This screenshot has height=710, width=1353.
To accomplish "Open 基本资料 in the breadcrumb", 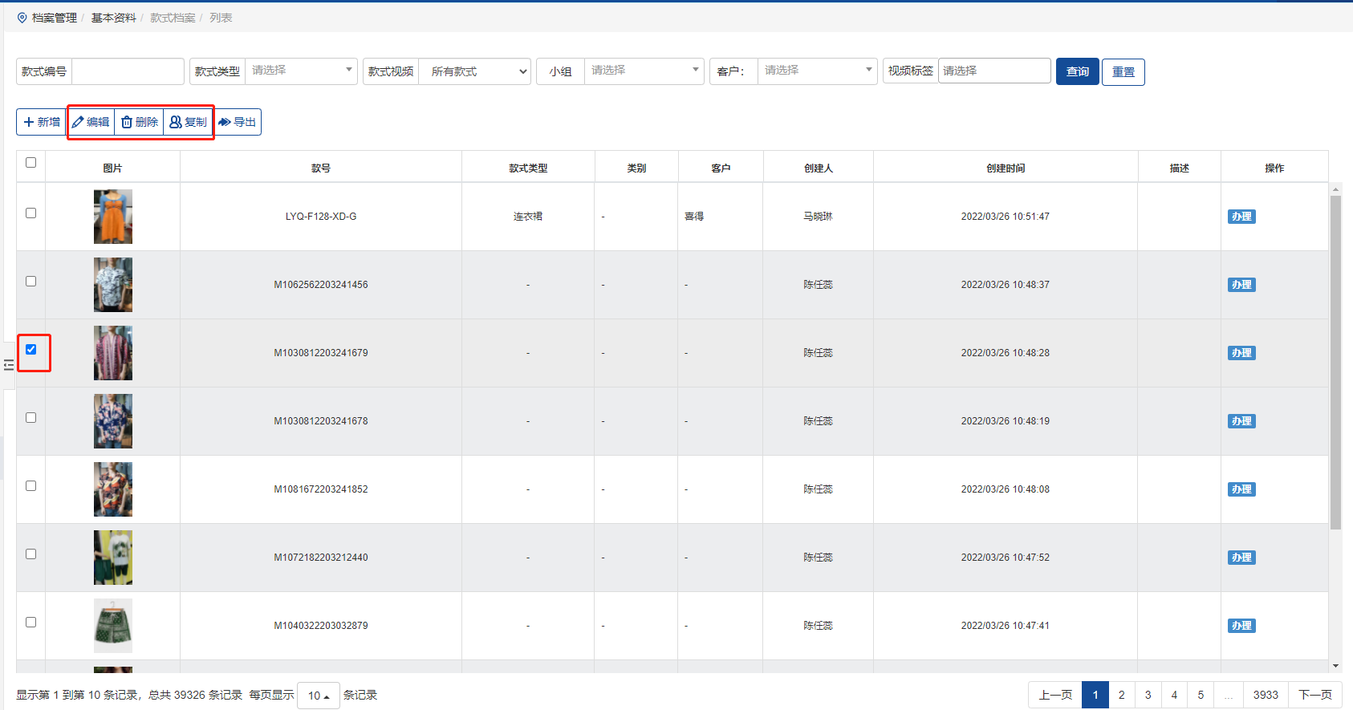I will 113,18.
